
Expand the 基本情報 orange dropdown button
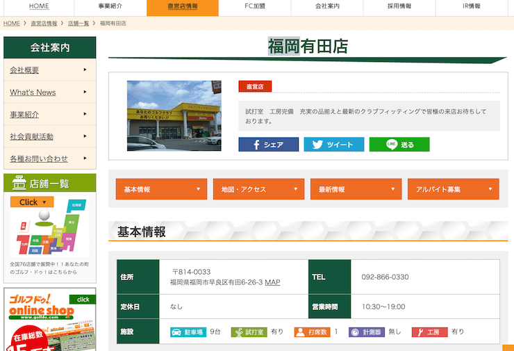point(161,189)
